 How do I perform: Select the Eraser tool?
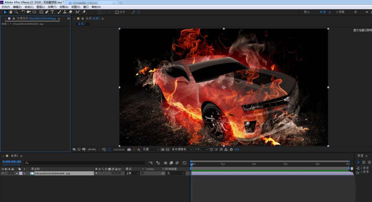tap(70, 12)
